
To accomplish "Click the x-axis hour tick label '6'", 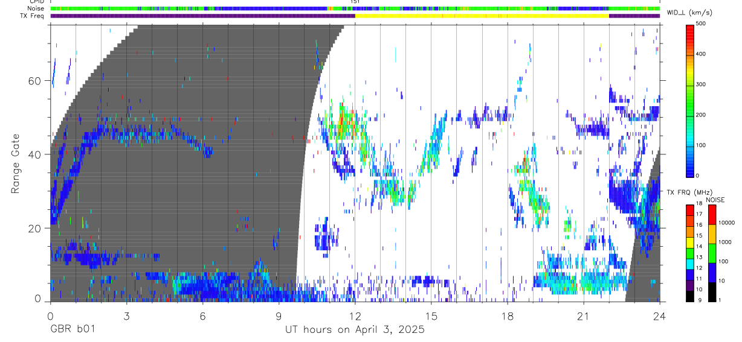I will point(202,316).
